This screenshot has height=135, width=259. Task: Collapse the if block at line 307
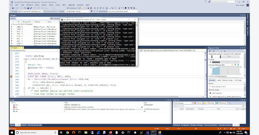24,88
